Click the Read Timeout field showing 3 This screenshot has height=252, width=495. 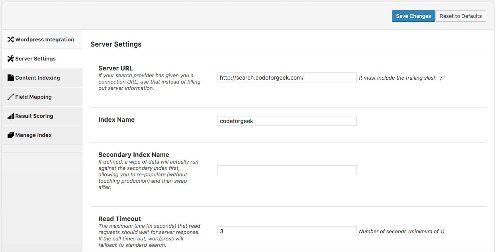(287, 231)
